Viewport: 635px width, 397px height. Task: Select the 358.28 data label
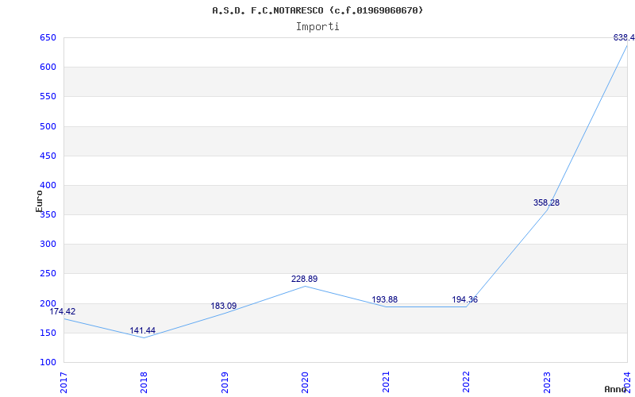546,202
